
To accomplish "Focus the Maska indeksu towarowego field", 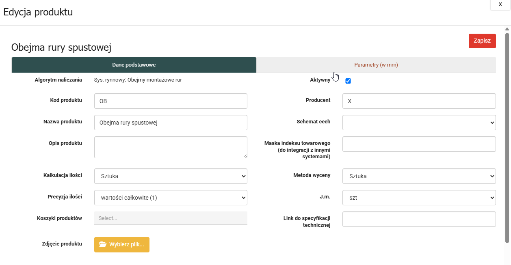I will coord(419,144).
